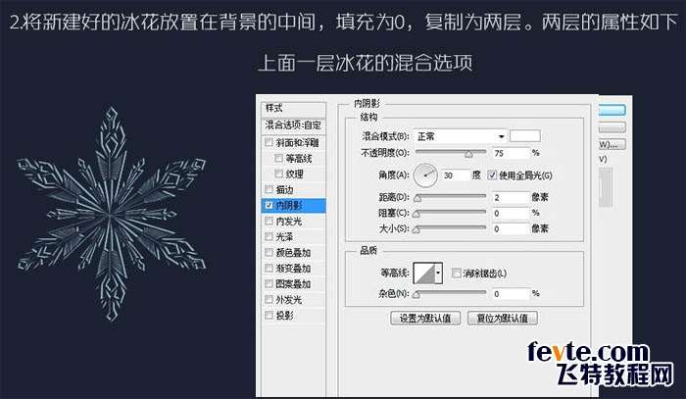Click the 不透明度 value field

511,153
